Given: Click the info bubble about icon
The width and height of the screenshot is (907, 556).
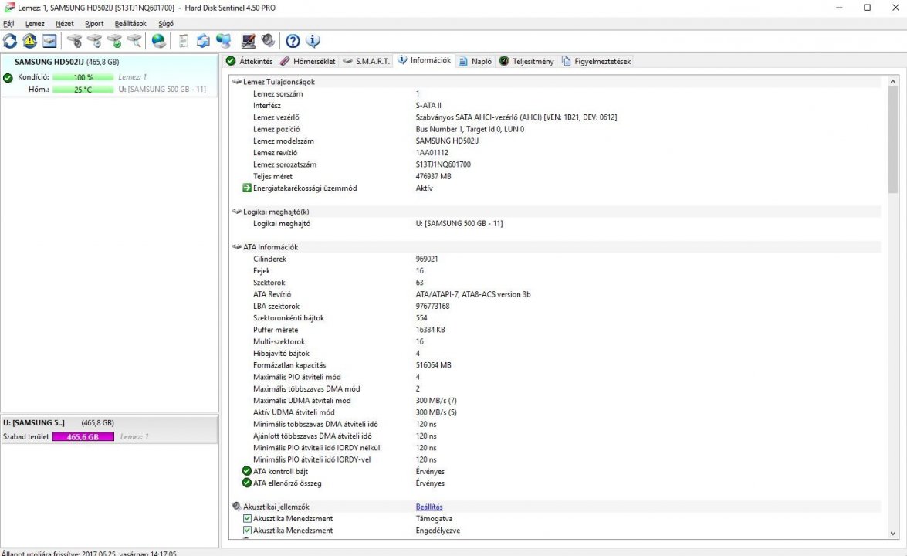Looking at the screenshot, I should (x=313, y=40).
